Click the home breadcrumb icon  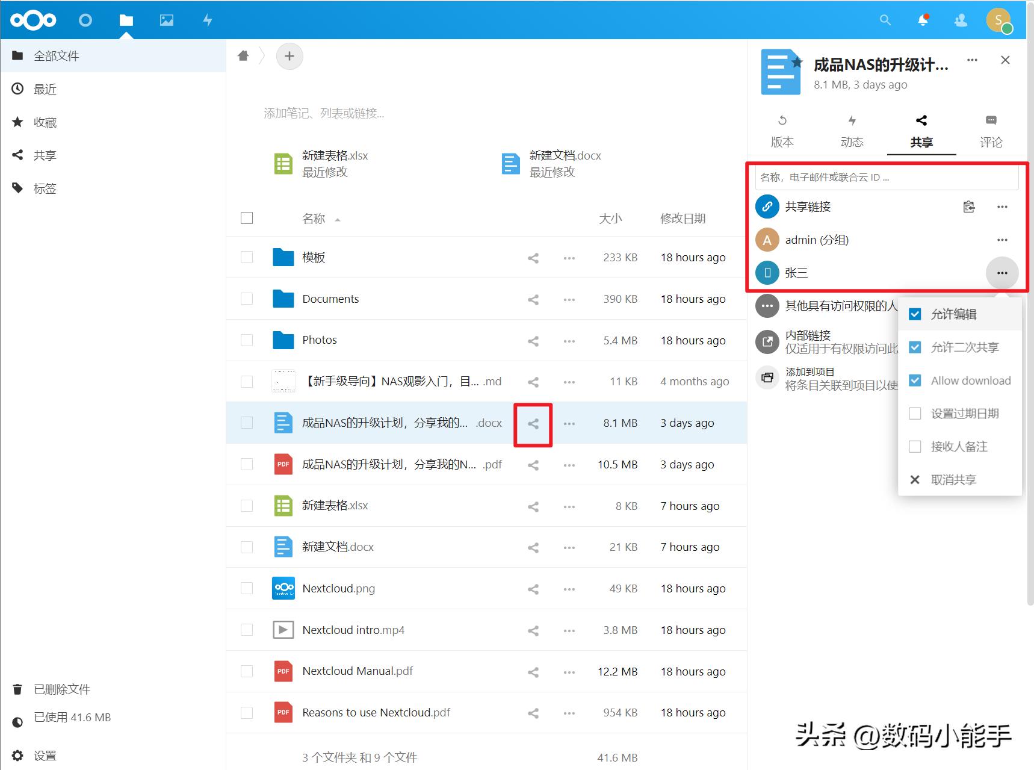pos(243,55)
